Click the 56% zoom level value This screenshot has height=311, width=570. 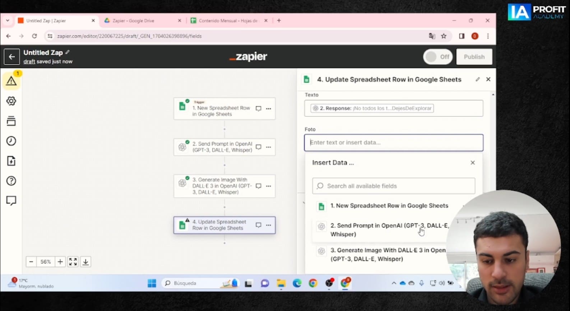(46, 262)
